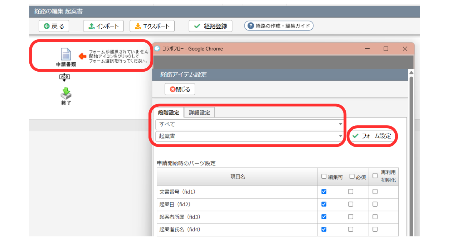The width and height of the screenshot is (458, 240).
Task: Minimize the コラボフロー Chrome window
Action: pos(367,49)
